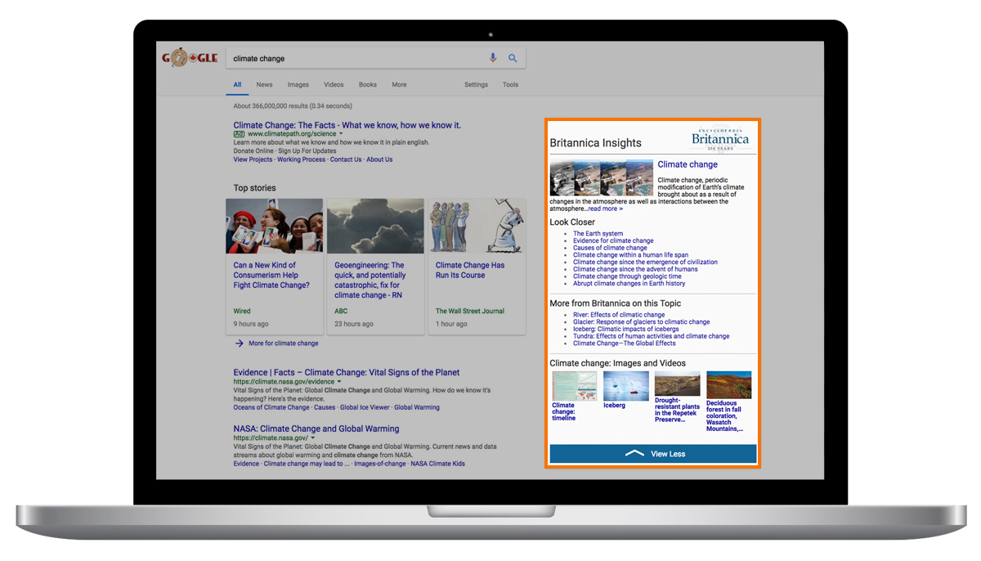Screen dimensions: 981x561
Task: Open Wired story thumbnail image
Action: coord(275,226)
